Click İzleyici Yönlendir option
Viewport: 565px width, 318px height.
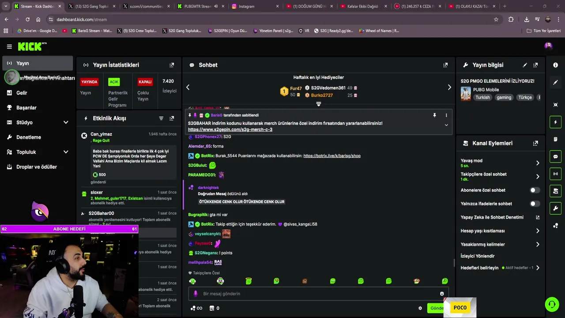pyautogui.click(x=477, y=256)
